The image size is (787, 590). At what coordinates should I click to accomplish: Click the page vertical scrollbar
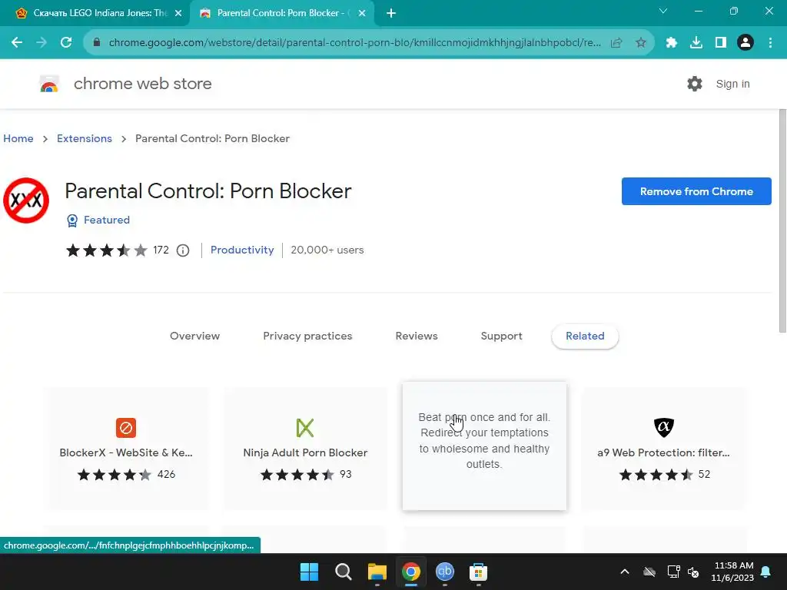[x=782, y=220]
